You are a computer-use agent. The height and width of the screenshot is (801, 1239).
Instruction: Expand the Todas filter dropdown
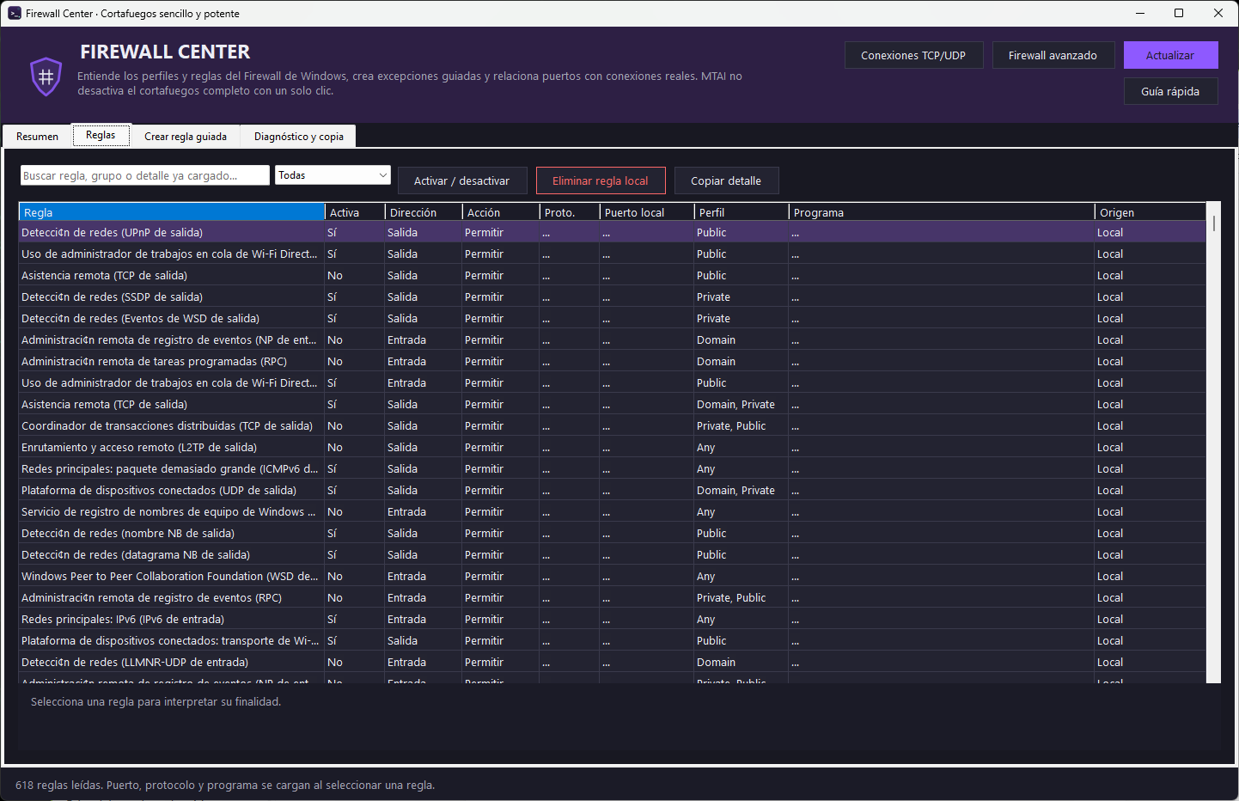[333, 175]
